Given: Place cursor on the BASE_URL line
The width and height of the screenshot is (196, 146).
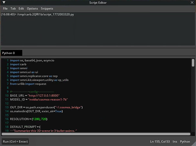Looking at the screenshot, I should pos(33,95).
